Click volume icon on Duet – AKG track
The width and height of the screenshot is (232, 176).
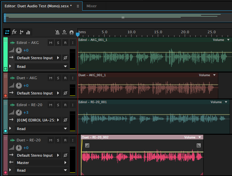click(12, 85)
